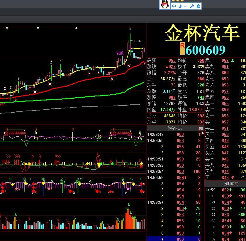Click the 涨停 price 909
The height and width of the screenshot is (241, 246).
coord(172,97)
